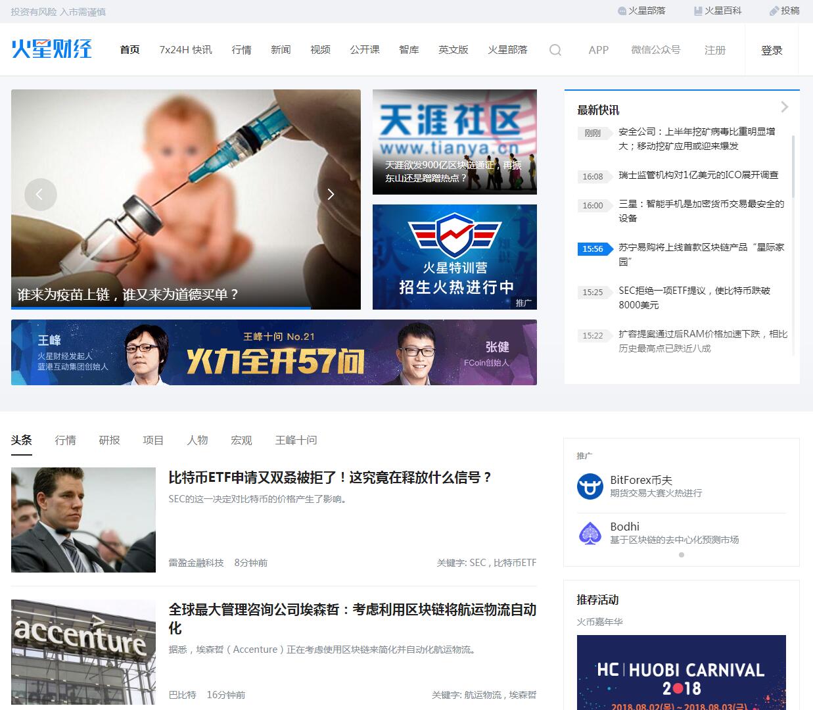Open news flash about 挖矿病毒比重明显增大
This screenshot has width=813, height=710.
pyautogui.click(x=697, y=139)
